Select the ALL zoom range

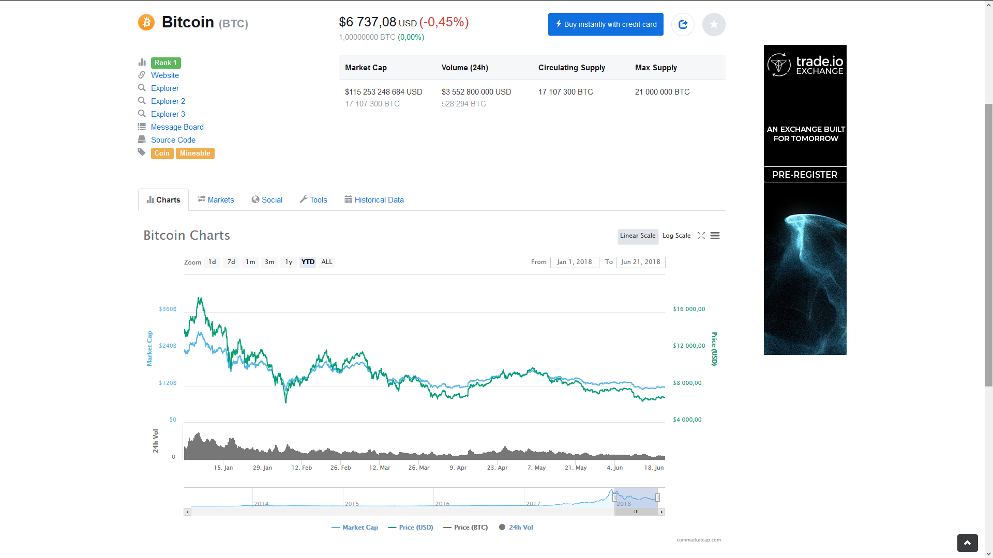pos(327,262)
